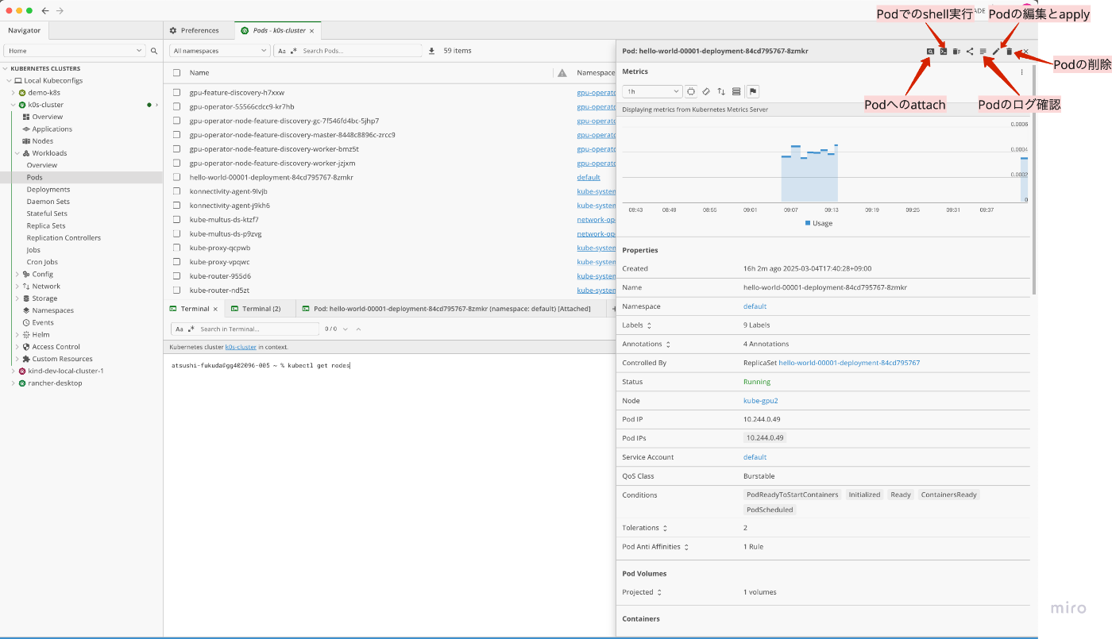This screenshot has width=1112, height=639.
Task: Jump to previous terminal search match
Action: (358, 329)
